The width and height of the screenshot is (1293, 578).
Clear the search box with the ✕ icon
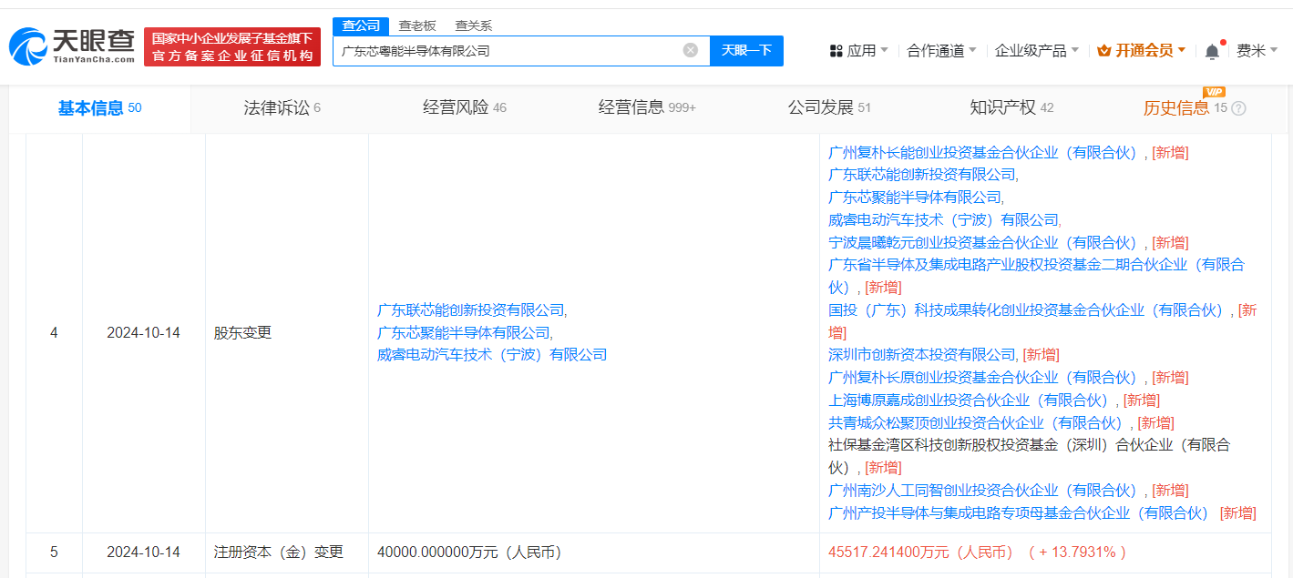pyautogui.click(x=690, y=51)
